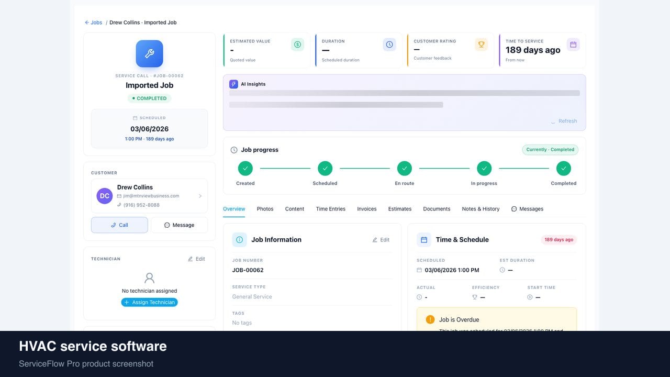The height and width of the screenshot is (377, 670).
Task: Click the phone number (916) 952-8088
Action: (x=141, y=205)
